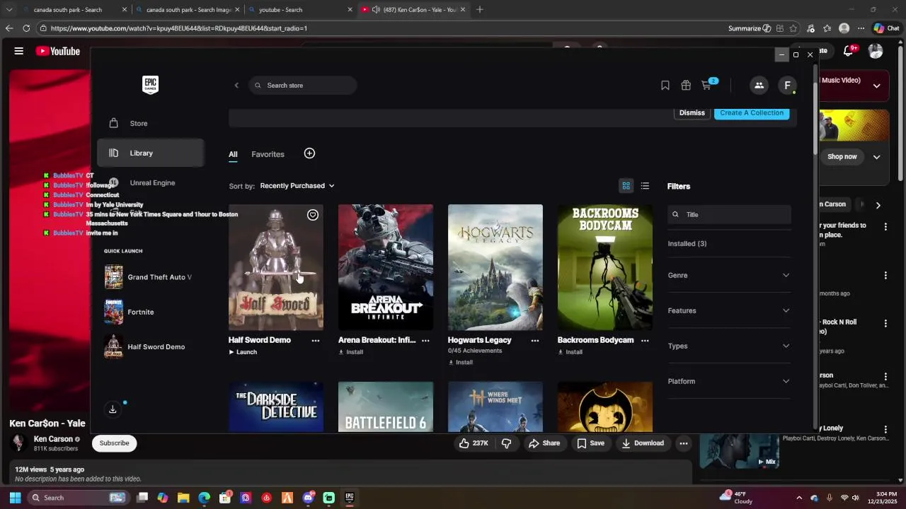Subscribe to Ken Carson channel
This screenshot has width=906, height=509.
pos(114,443)
